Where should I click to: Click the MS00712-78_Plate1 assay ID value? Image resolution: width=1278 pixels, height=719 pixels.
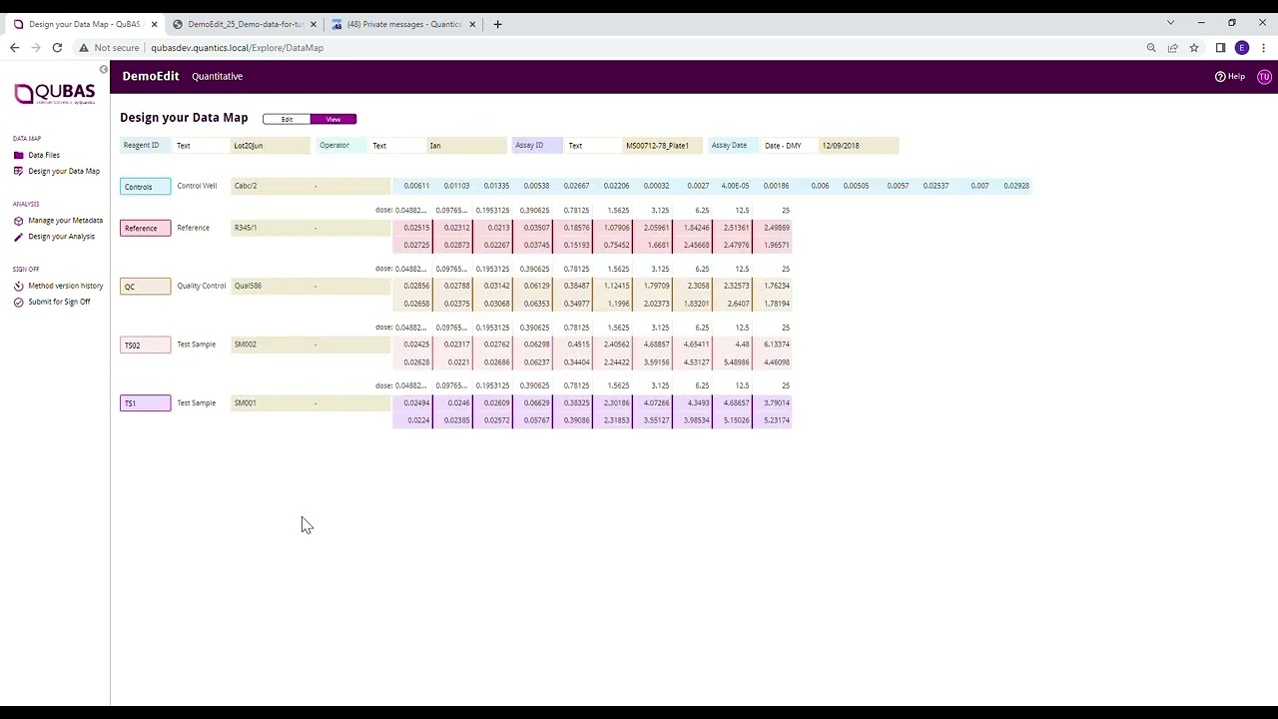point(662,146)
